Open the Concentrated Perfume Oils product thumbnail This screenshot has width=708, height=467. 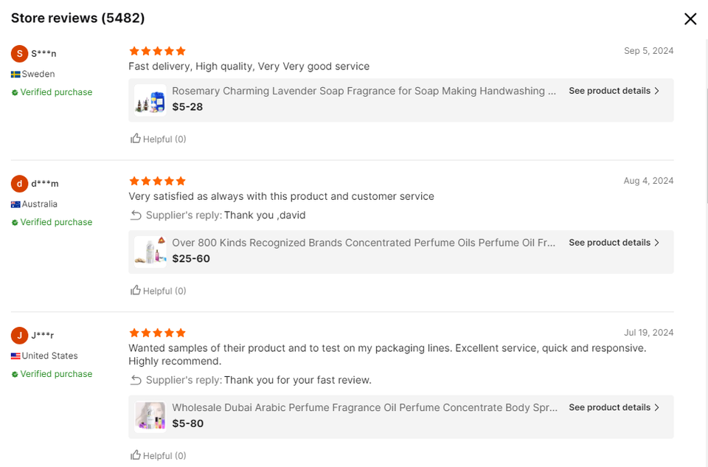click(150, 252)
